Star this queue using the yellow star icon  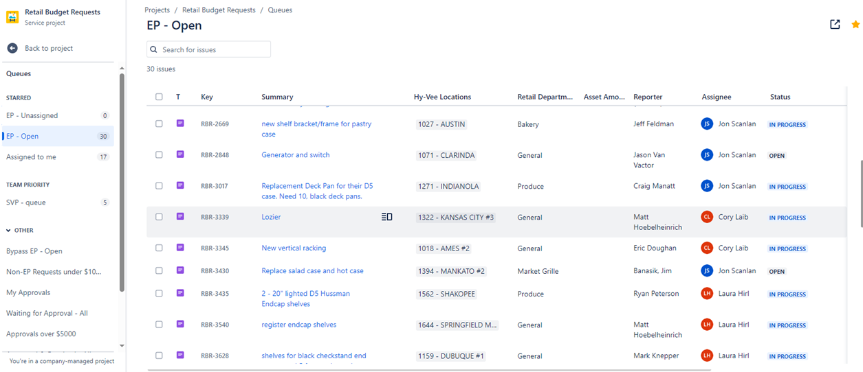pos(855,25)
